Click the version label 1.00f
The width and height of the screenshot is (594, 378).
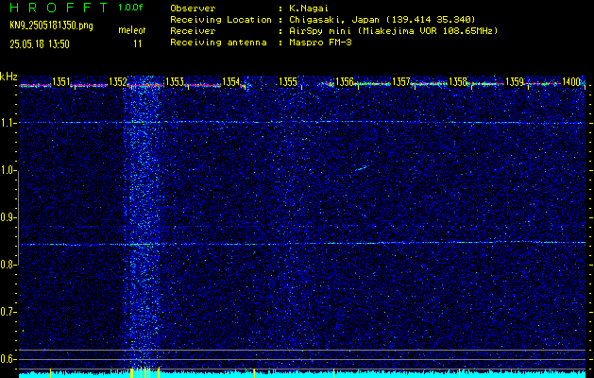click(130, 8)
